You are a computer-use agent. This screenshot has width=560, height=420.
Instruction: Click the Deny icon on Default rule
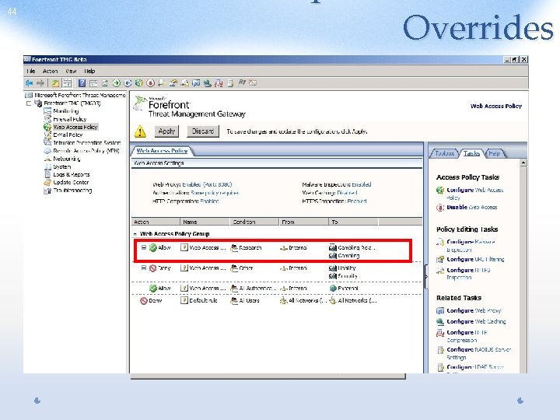144,301
